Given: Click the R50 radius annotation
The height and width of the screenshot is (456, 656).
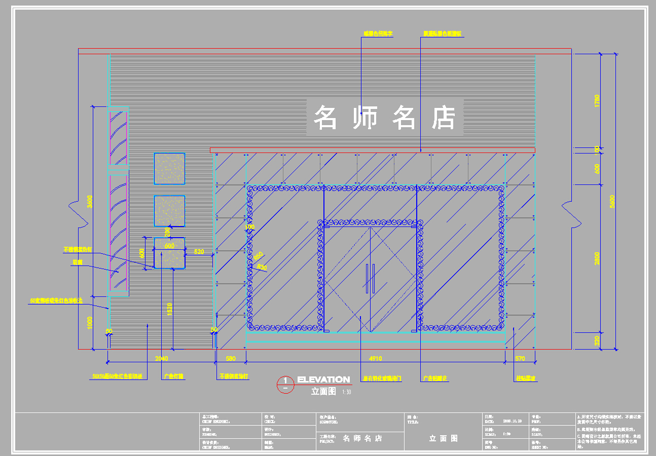Looking at the screenshot, I should (x=259, y=256).
